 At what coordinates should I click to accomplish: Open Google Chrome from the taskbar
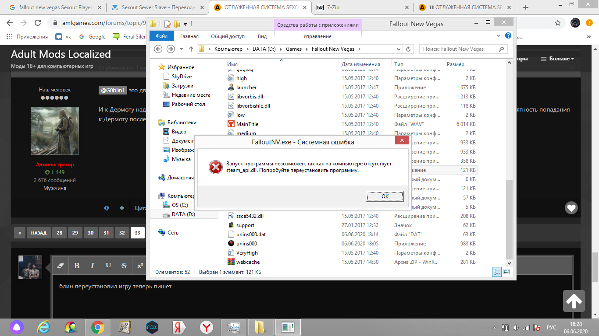(x=97, y=327)
